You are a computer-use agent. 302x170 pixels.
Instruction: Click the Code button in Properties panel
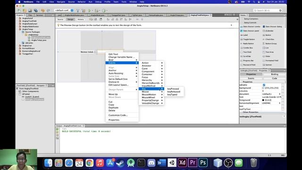coord(275,78)
